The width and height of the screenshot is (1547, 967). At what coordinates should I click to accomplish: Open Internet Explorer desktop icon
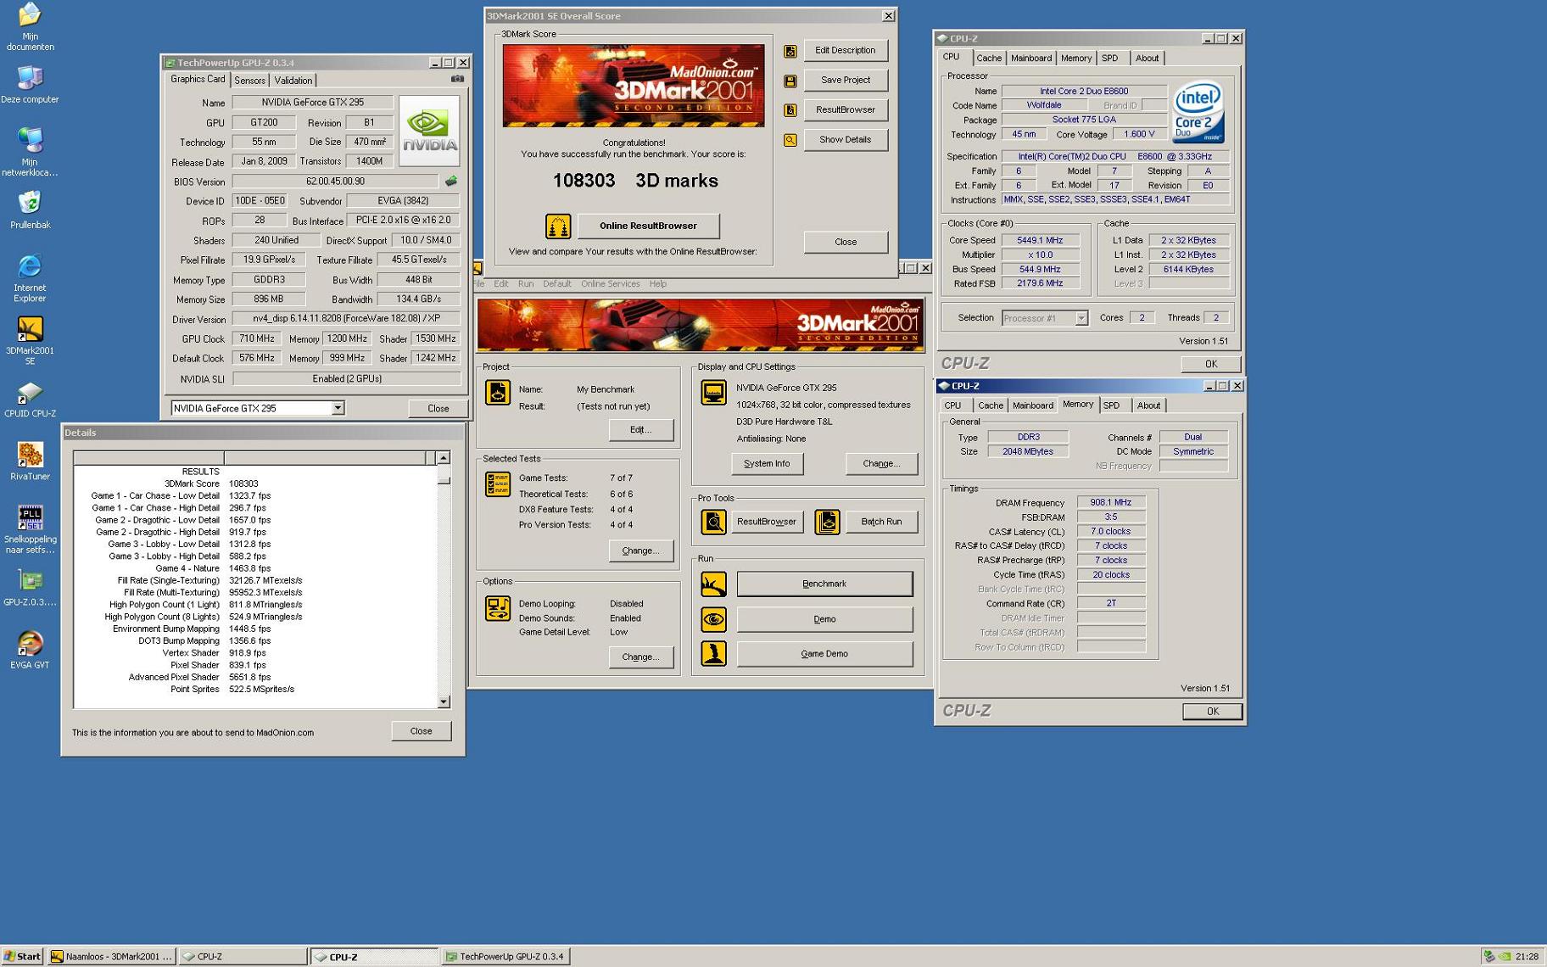pyautogui.click(x=30, y=266)
